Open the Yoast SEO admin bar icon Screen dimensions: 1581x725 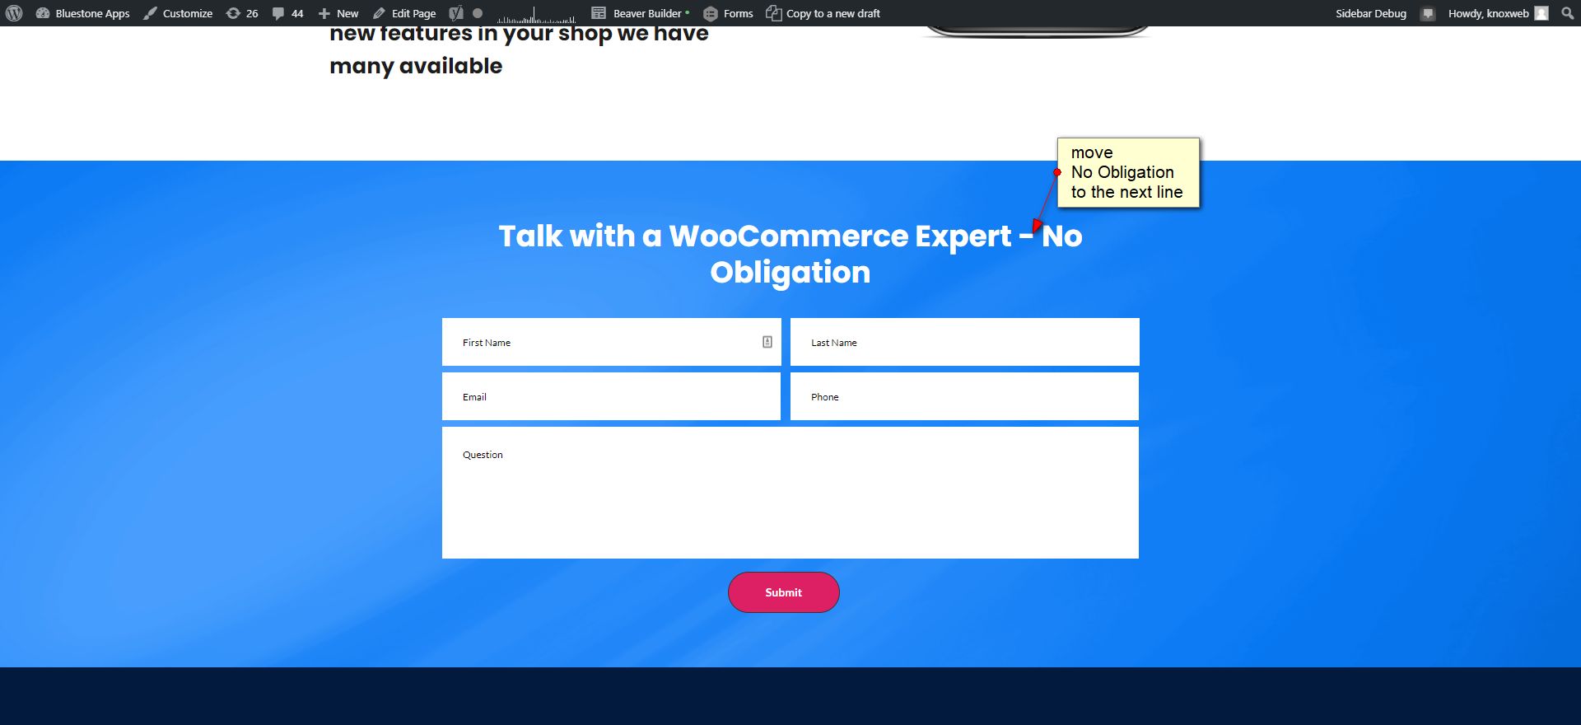click(x=456, y=13)
